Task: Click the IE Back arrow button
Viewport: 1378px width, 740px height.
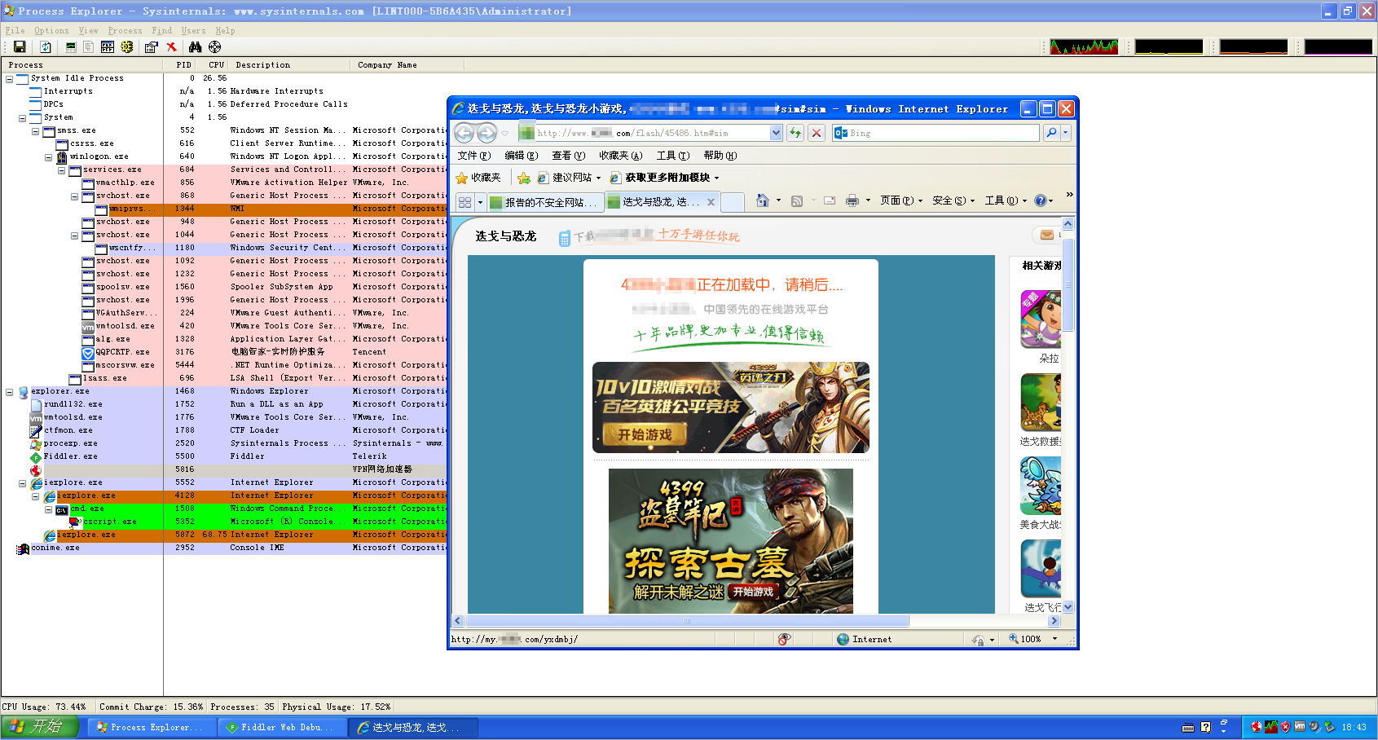Action: pyautogui.click(x=464, y=133)
